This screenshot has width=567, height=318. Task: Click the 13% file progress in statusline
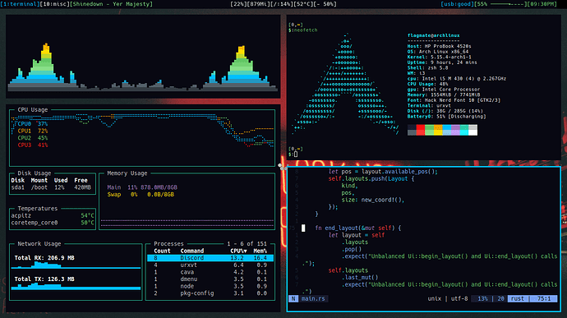pyautogui.click(x=482, y=298)
